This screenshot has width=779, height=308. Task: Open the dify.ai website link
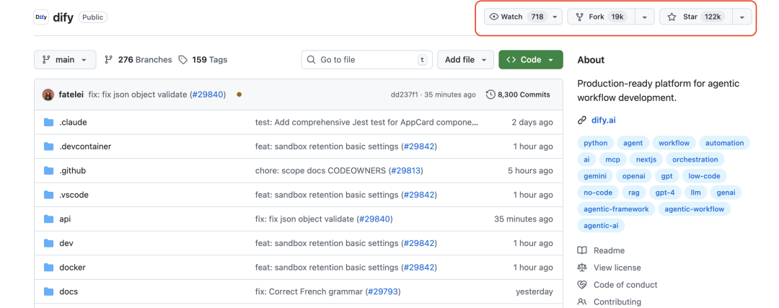pos(604,120)
